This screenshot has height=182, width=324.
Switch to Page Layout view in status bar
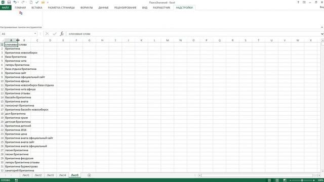tap(277, 180)
